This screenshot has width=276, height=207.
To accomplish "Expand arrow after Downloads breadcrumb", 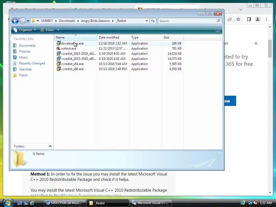I will coord(78,21).
